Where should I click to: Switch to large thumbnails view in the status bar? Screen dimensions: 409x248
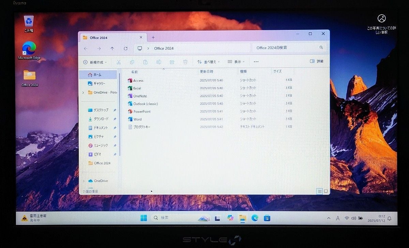(x=325, y=191)
